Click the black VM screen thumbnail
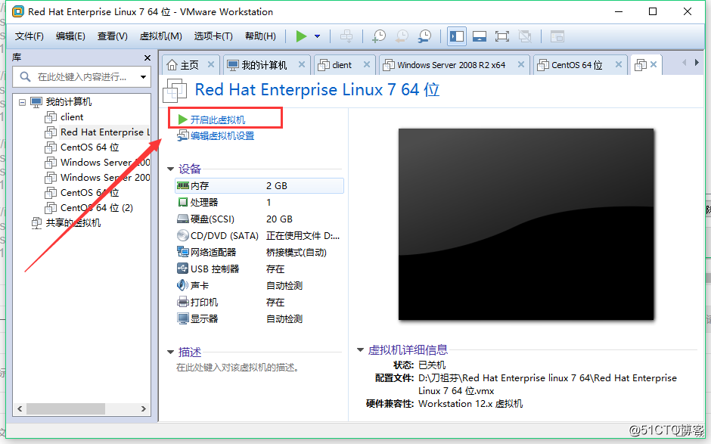This screenshot has height=444, width=711. 526,224
